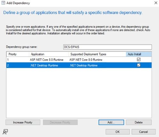The height and width of the screenshot is (137, 159).
Task: Confirm the dependency group with OK
Action: tap(118, 132)
